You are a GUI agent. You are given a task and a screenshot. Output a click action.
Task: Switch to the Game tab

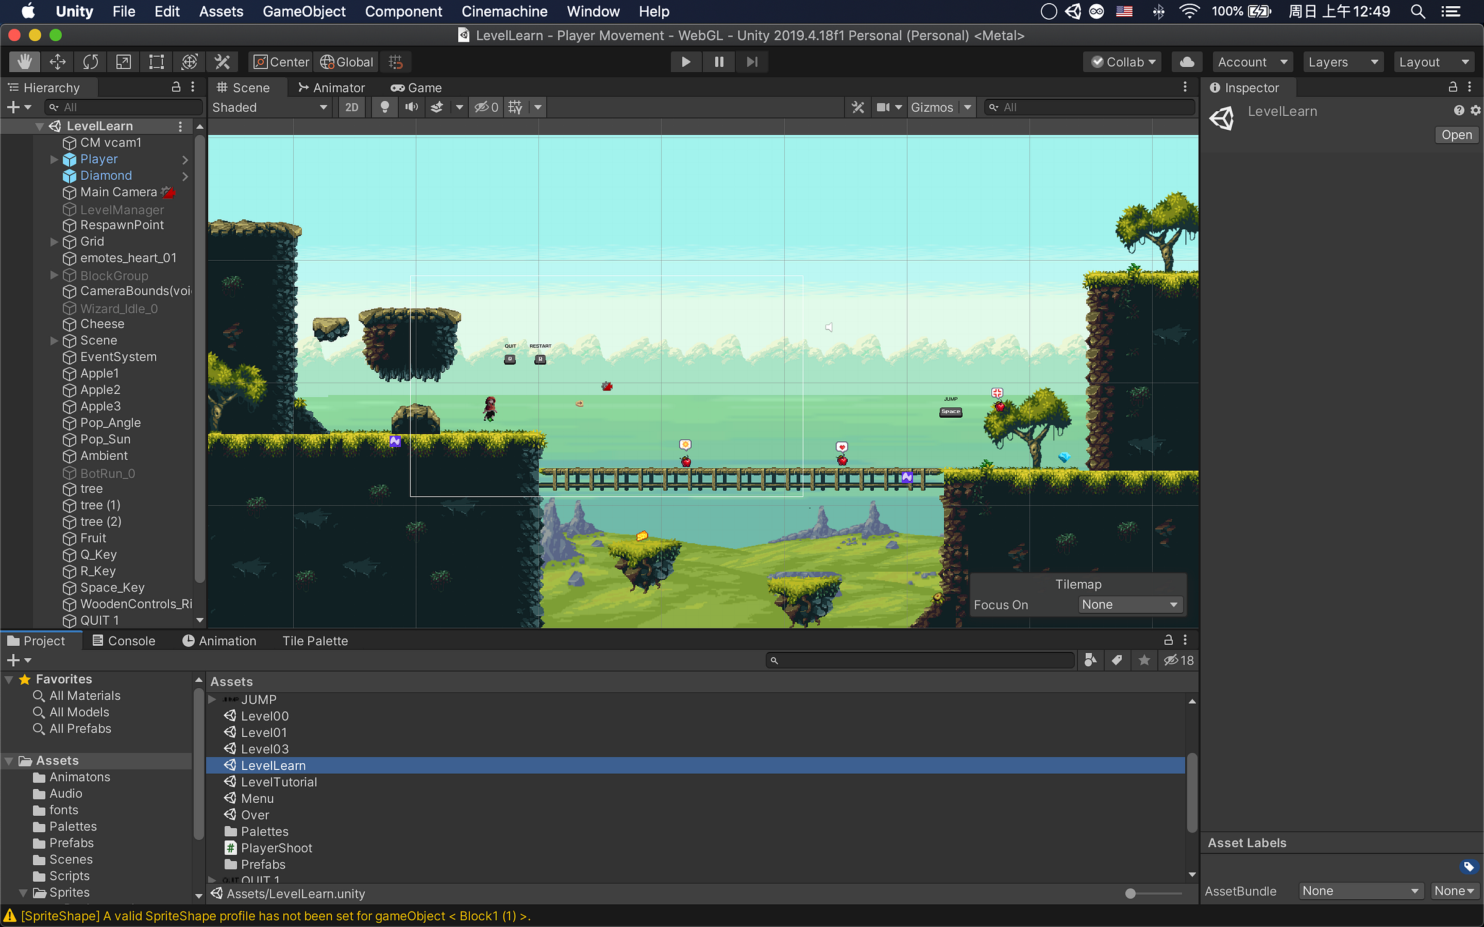(416, 88)
